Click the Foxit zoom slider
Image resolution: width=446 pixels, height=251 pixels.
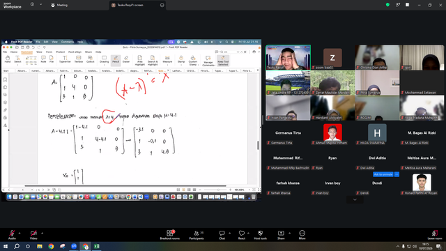(x=218, y=190)
